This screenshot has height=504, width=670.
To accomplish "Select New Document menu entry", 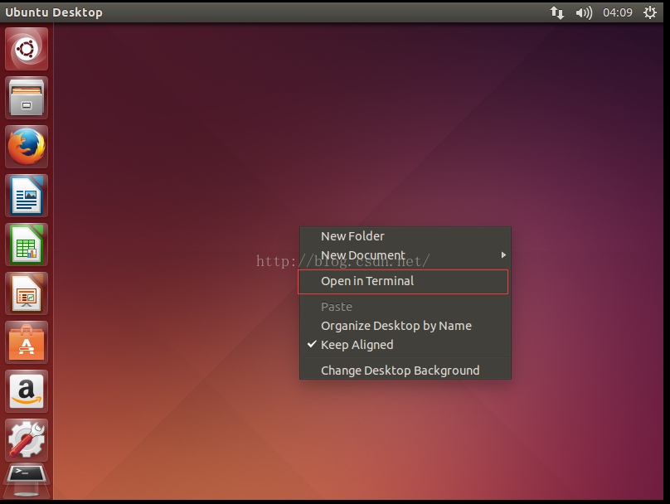I will (405, 255).
